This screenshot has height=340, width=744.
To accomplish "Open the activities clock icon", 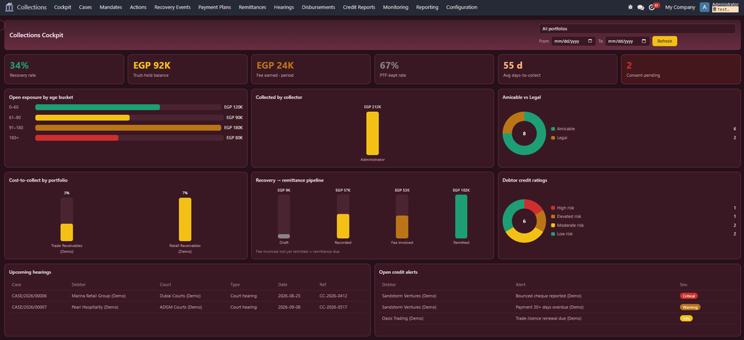I will [652, 7].
